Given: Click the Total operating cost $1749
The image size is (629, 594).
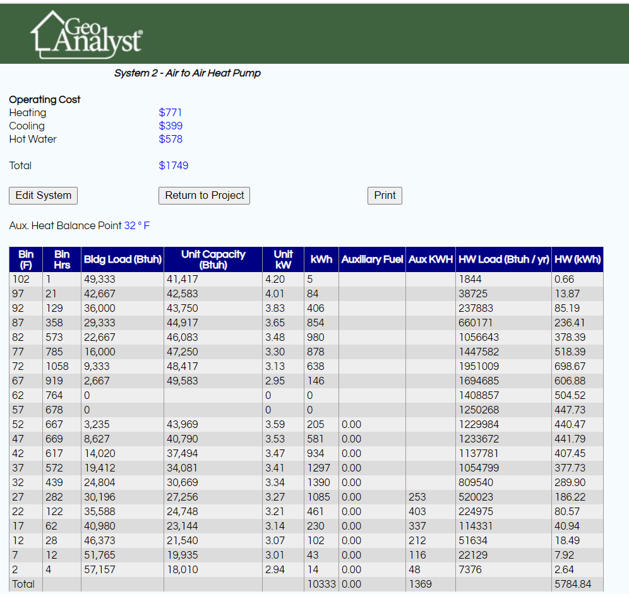Looking at the screenshot, I should click(x=173, y=165).
